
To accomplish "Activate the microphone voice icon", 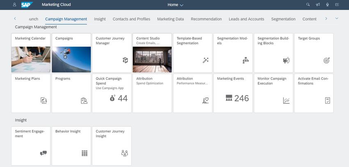I will 327,5.
